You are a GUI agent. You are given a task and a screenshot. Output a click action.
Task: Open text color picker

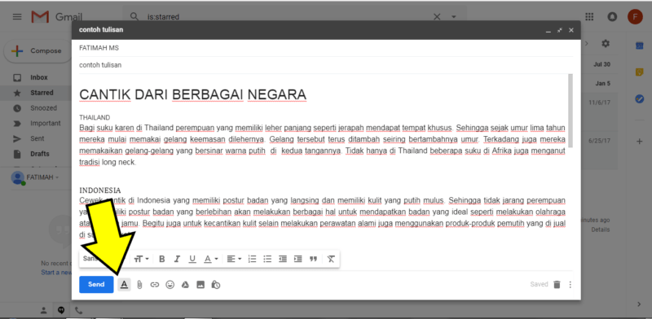point(211,259)
